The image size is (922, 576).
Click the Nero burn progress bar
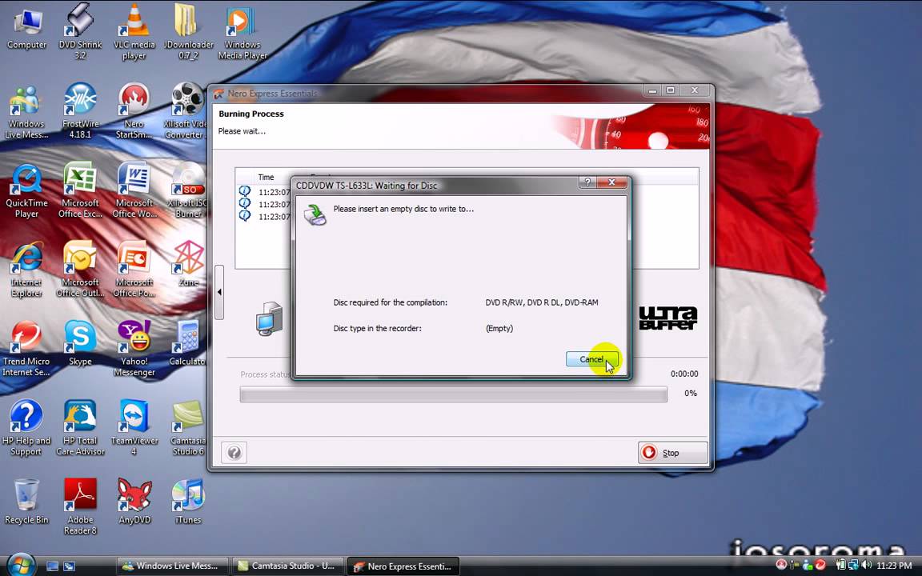tap(453, 394)
